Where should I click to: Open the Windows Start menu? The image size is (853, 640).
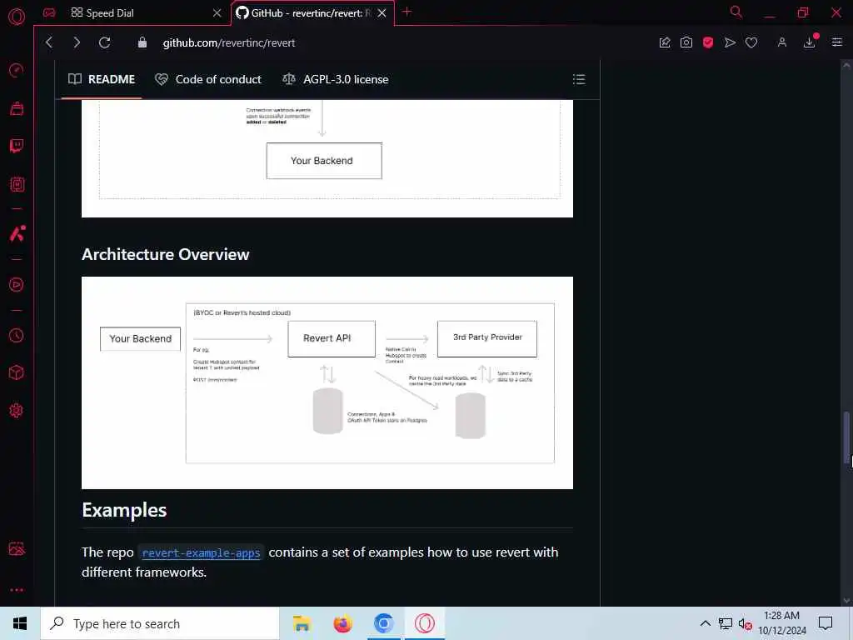point(20,623)
